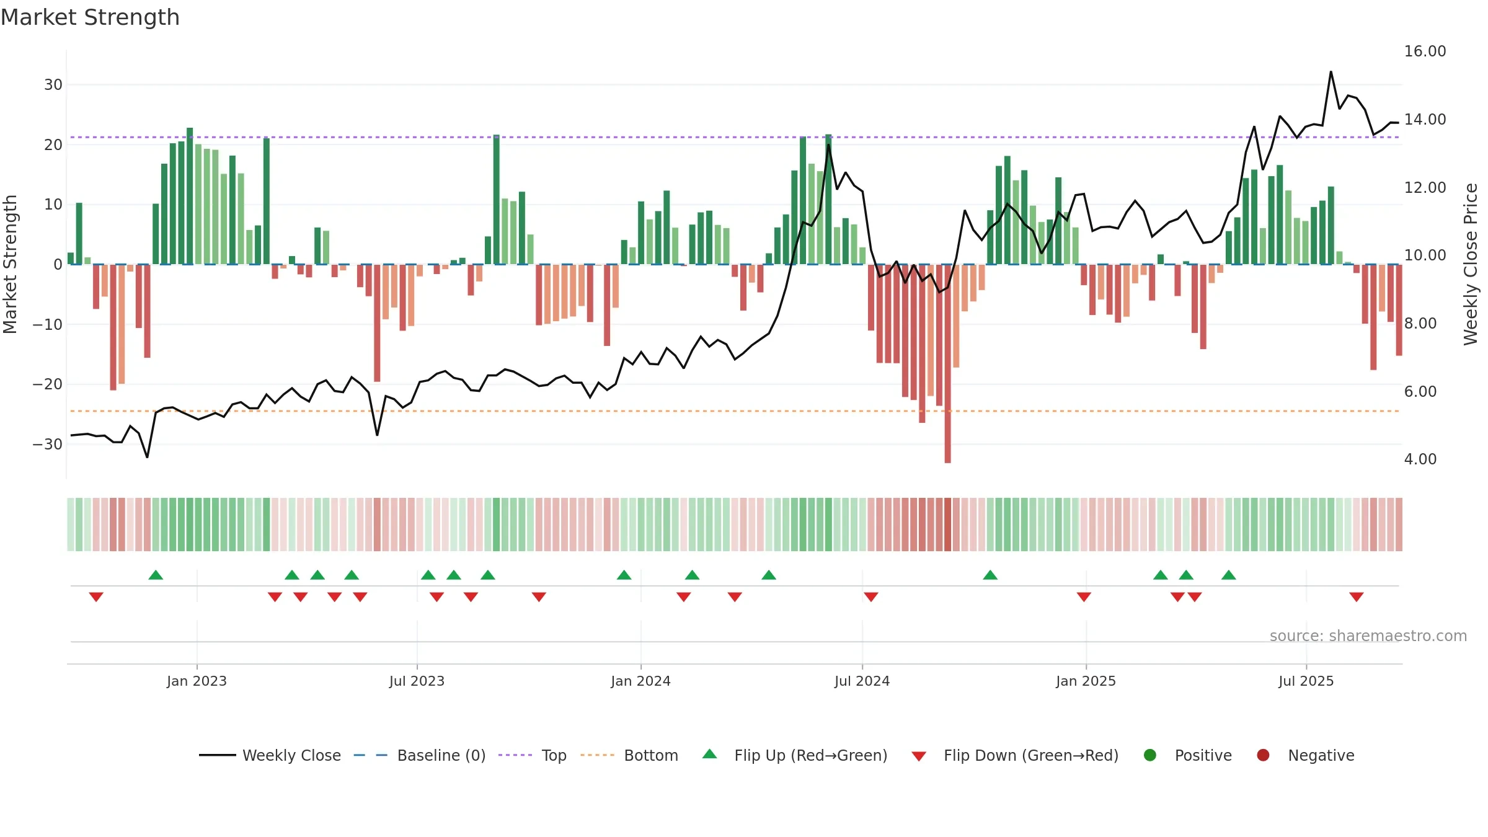The width and height of the screenshot is (1488, 837).
Task: Click the first flip-up marker before Jan 2023
Action: tap(156, 575)
